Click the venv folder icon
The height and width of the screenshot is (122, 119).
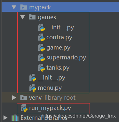24,97
